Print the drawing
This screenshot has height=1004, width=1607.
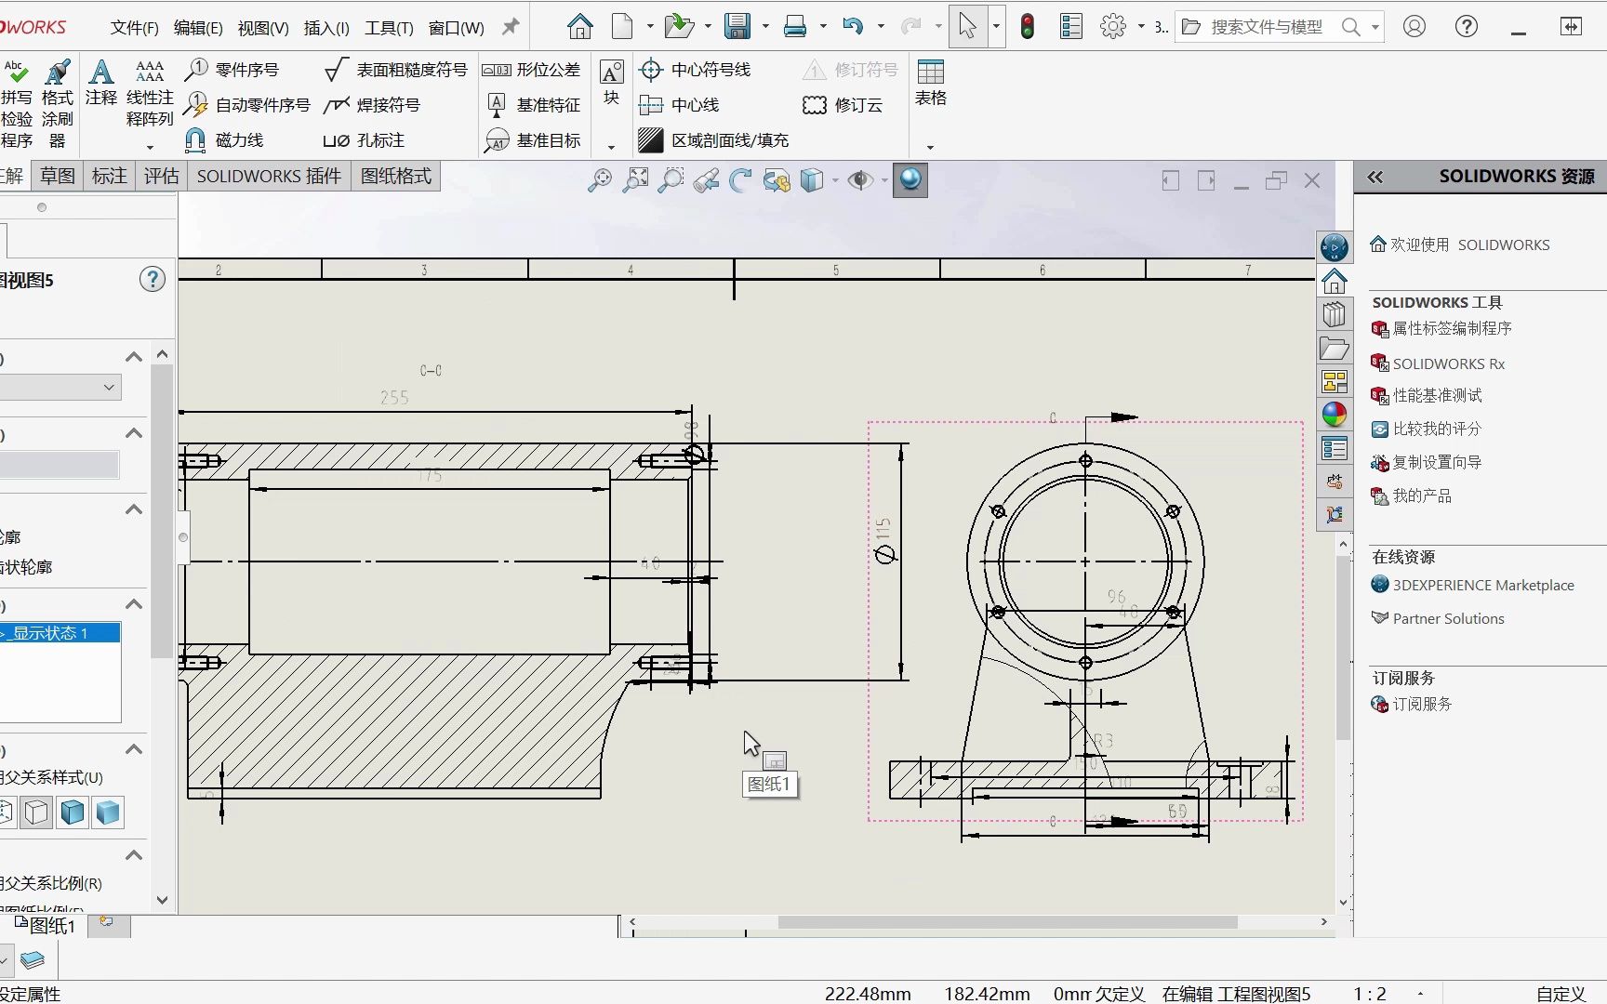tap(795, 27)
